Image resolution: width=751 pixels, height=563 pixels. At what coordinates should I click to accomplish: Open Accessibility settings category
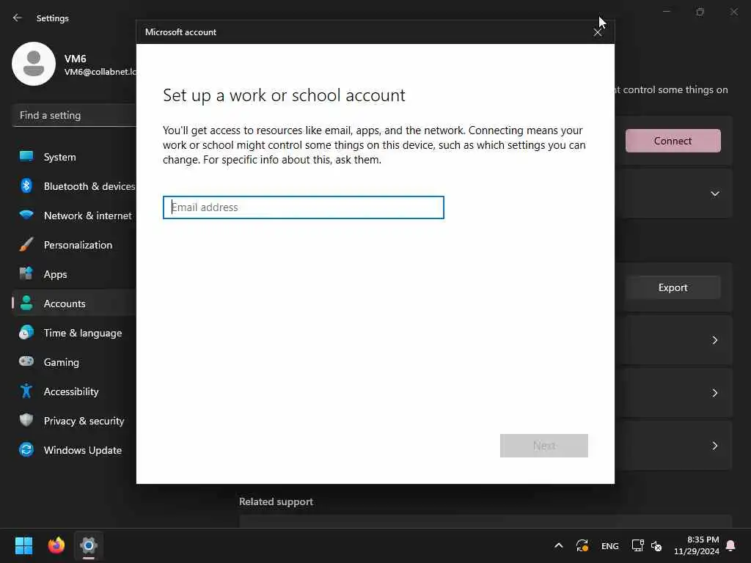pos(74,391)
